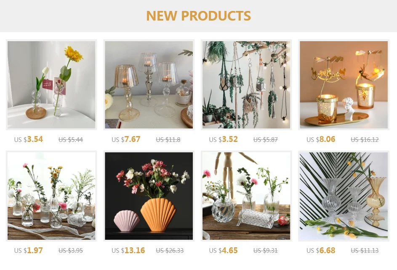The width and height of the screenshot is (397, 270).
Task: Open the gold rotating carousel candle holder product
Action: coord(344,85)
